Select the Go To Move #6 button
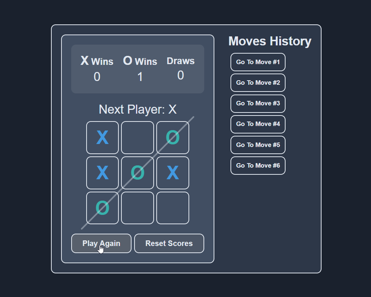The image size is (371, 297). tap(258, 165)
